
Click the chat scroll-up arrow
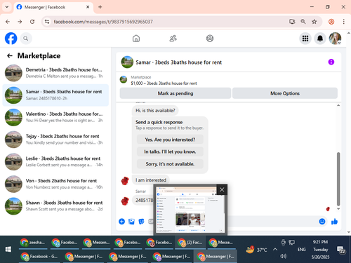coord(338,105)
